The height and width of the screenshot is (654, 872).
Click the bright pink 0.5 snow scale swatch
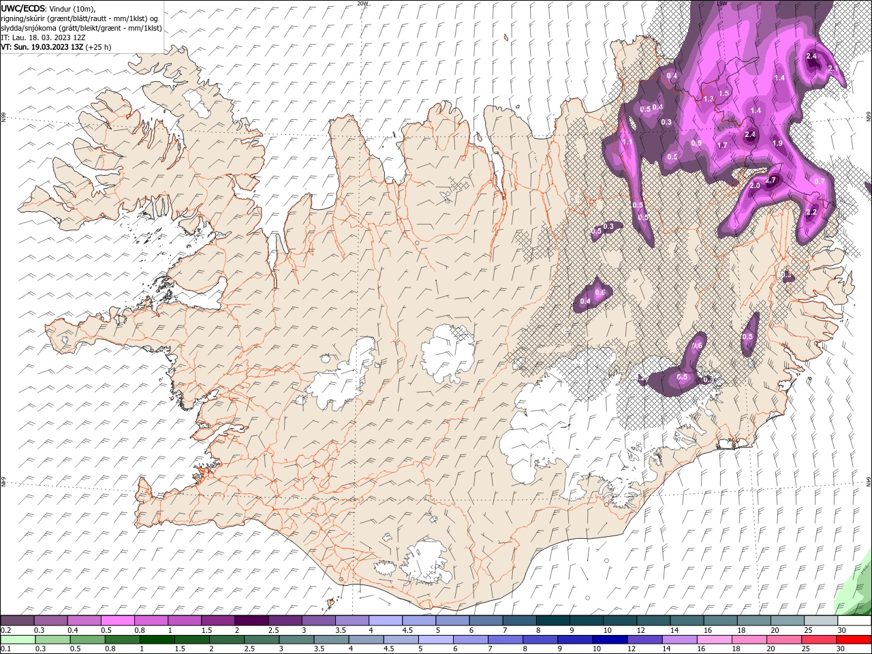119,621
